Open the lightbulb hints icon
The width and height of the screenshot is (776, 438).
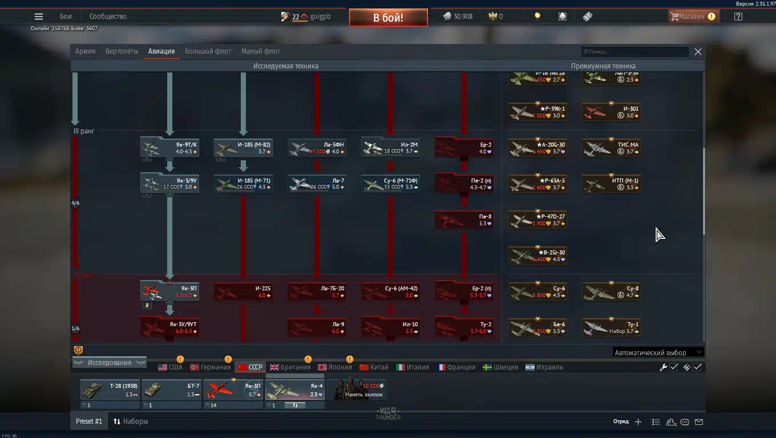(537, 17)
